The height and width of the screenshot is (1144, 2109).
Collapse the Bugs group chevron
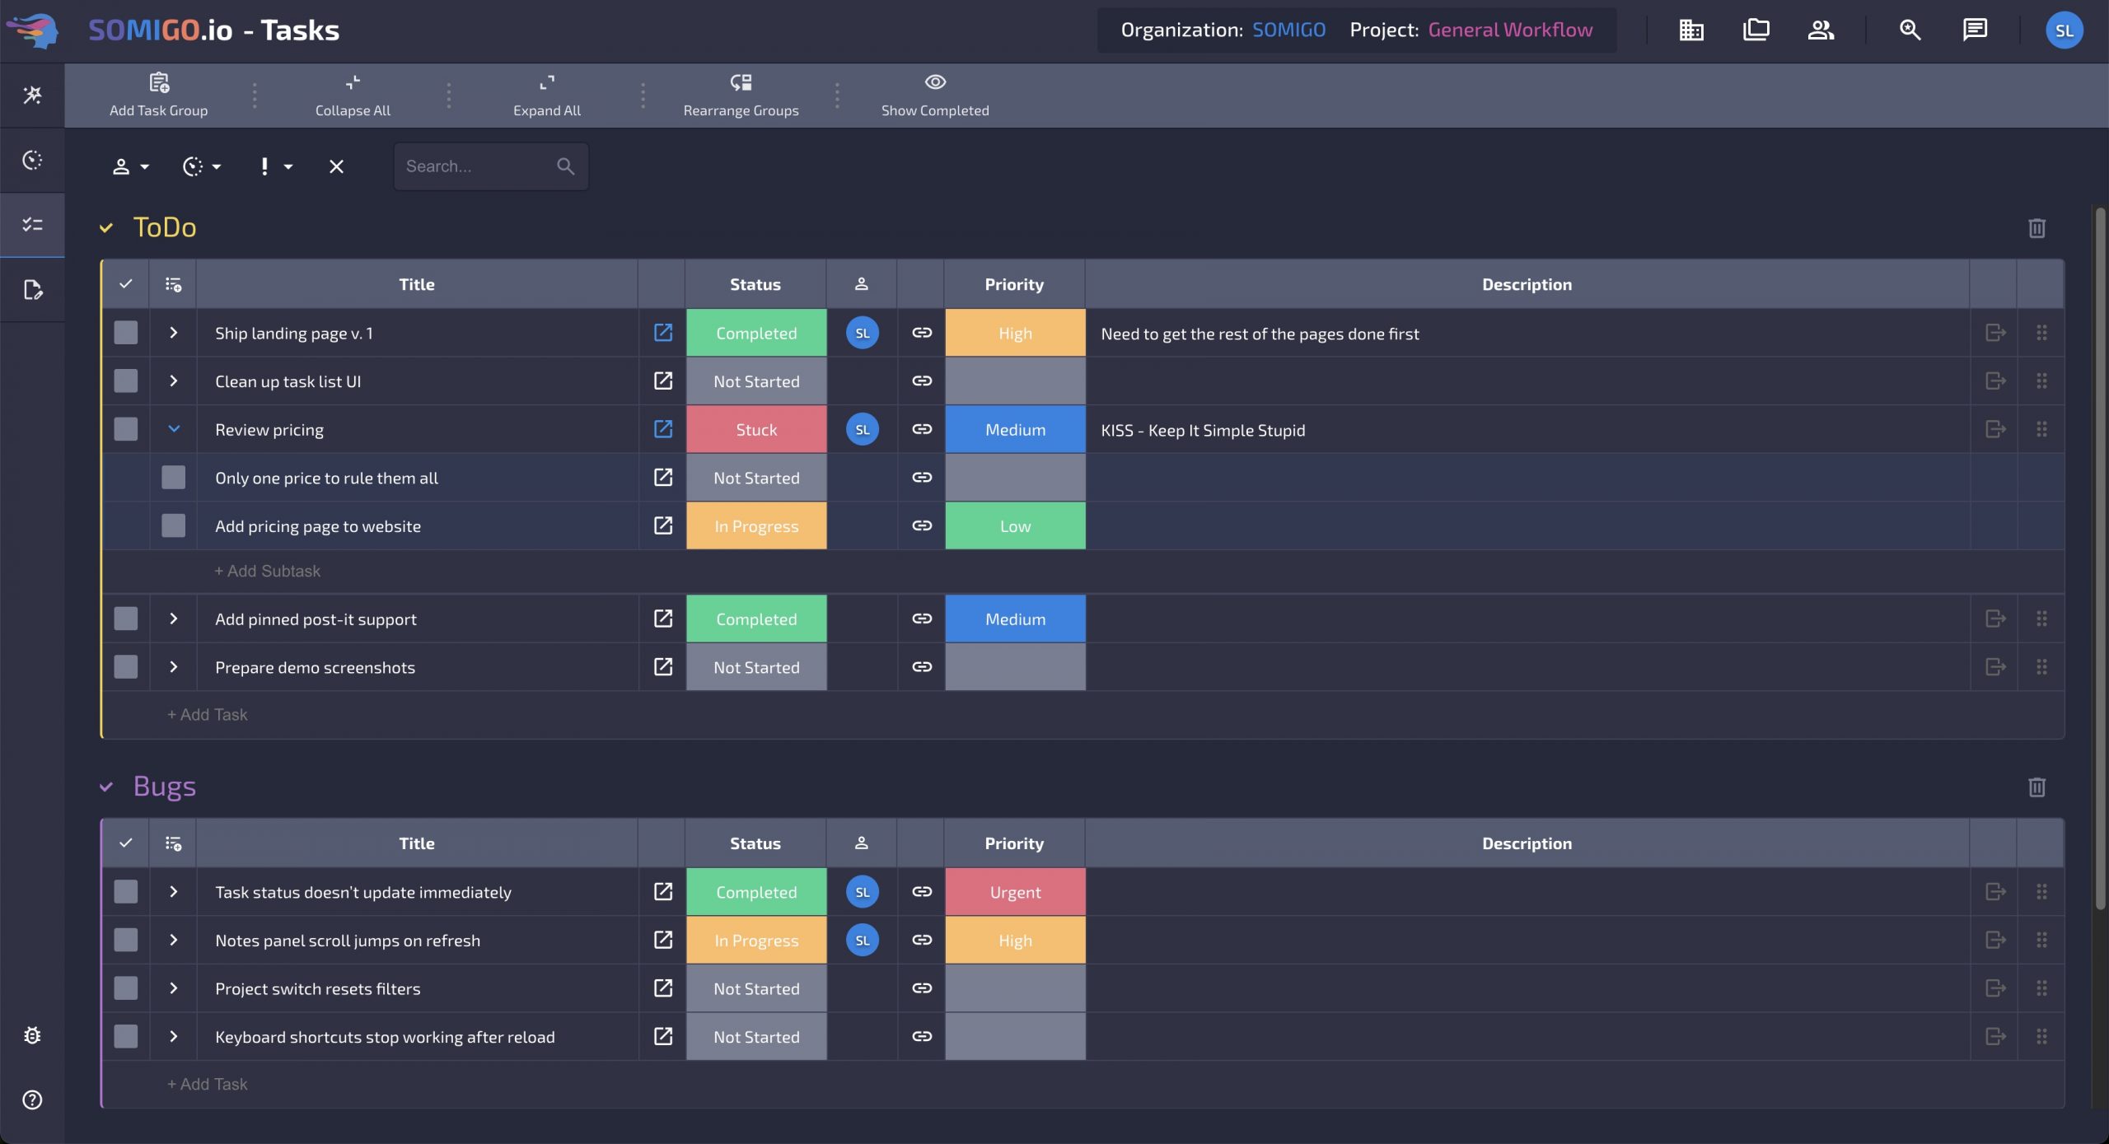tap(106, 787)
